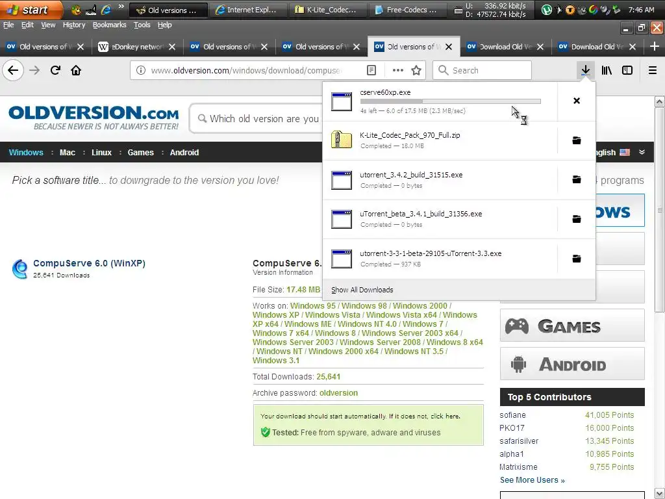This screenshot has width=665, height=499.
Task: Click the cserve60xp.exe file icon
Action: pos(342,101)
